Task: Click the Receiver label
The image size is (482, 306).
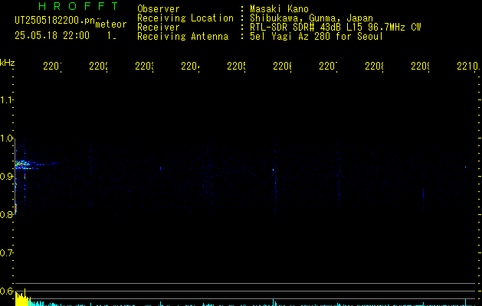Action: coord(159,27)
